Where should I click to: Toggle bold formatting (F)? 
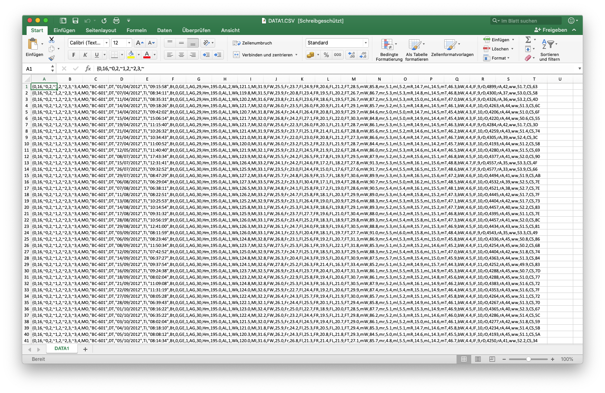point(73,55)
